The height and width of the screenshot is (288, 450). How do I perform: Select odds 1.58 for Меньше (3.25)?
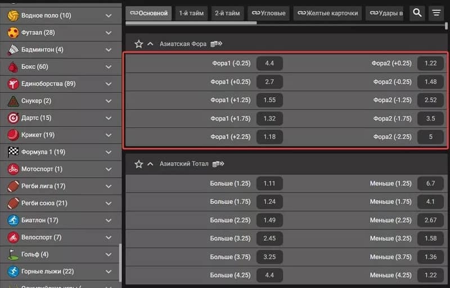430,239
